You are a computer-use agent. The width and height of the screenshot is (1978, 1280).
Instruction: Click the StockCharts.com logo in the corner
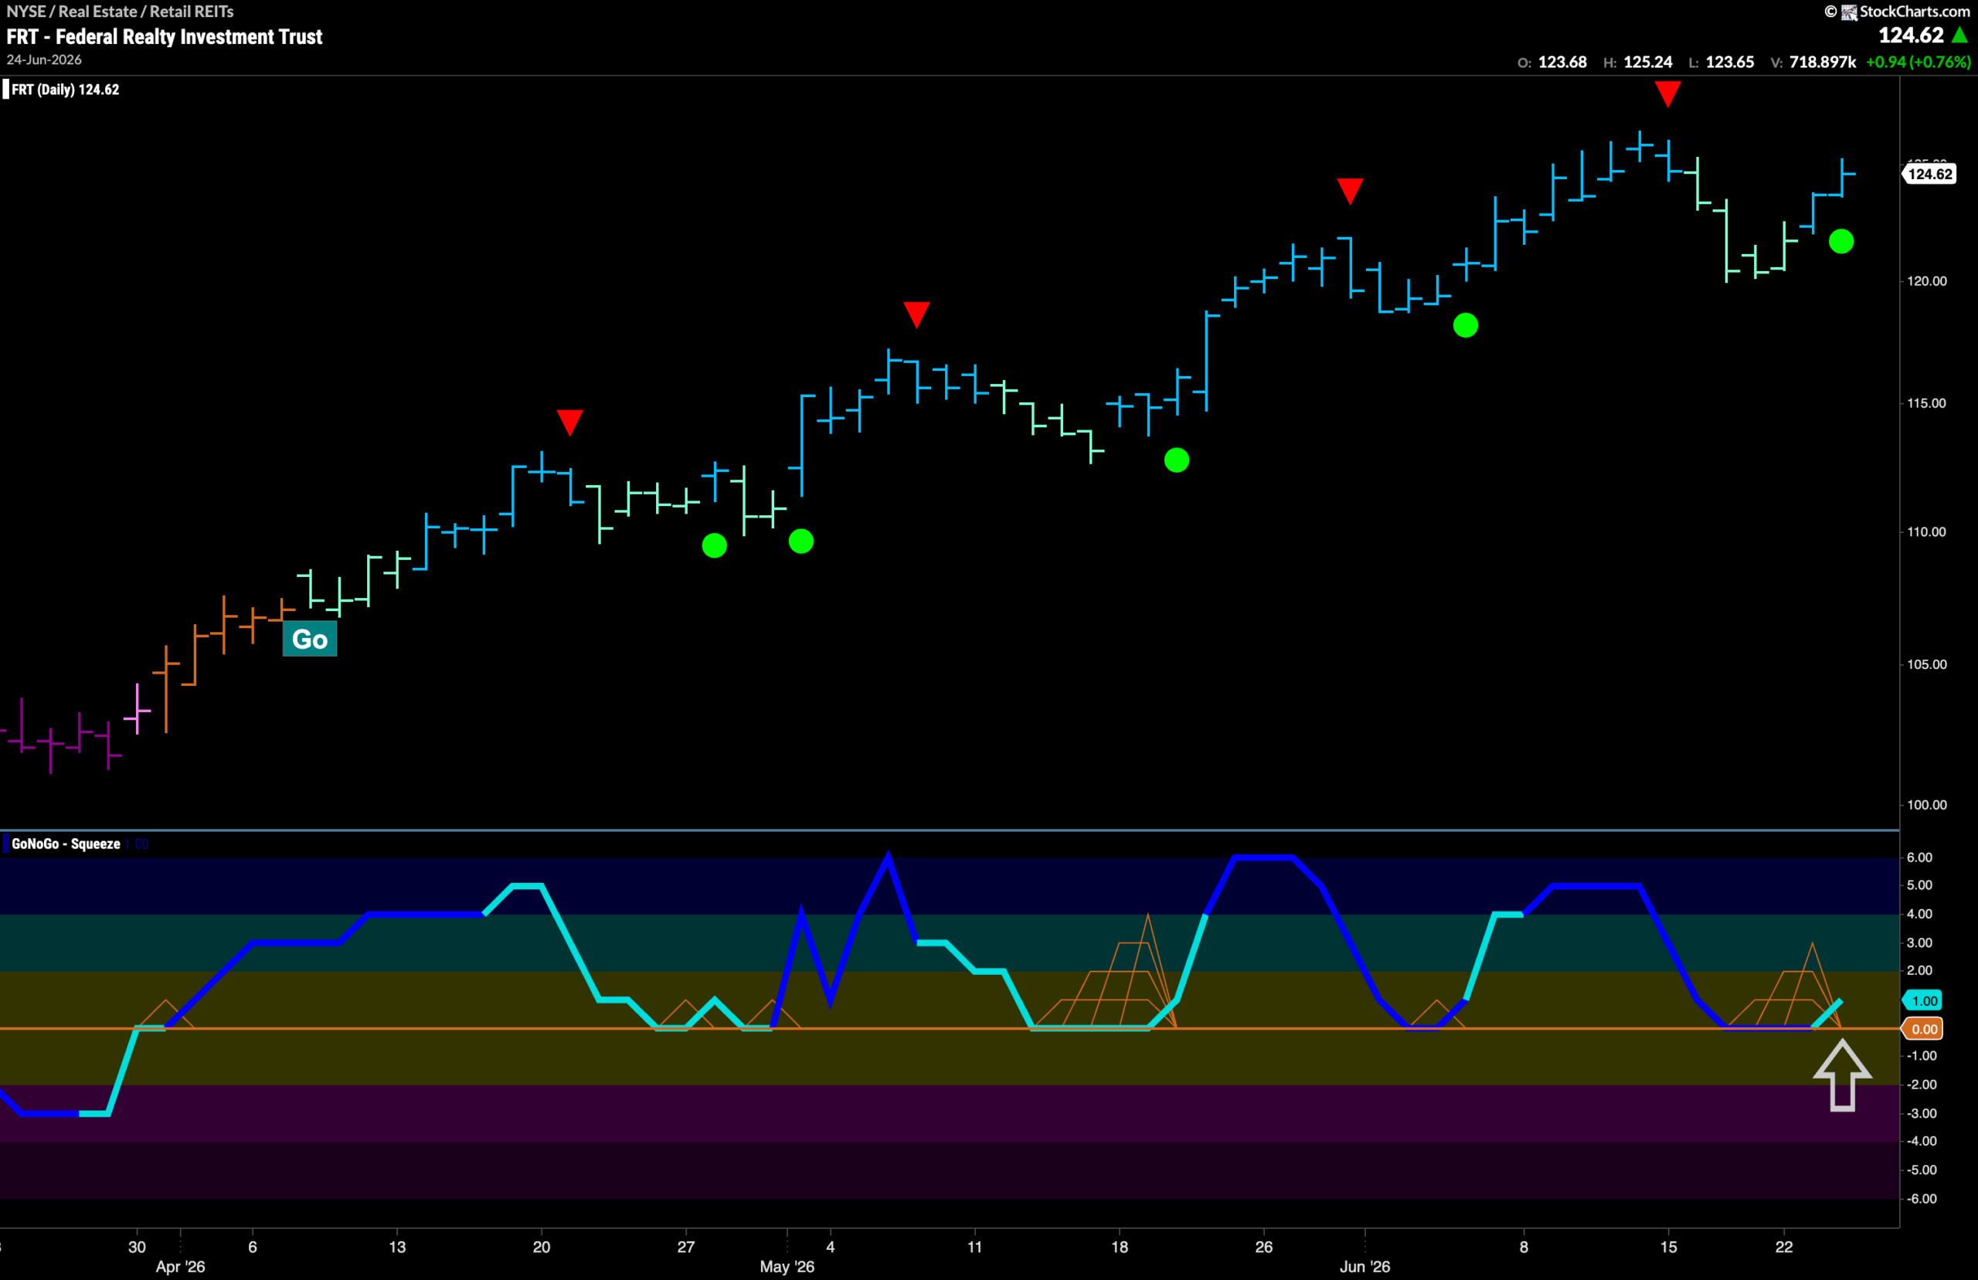coord(1898,12)
